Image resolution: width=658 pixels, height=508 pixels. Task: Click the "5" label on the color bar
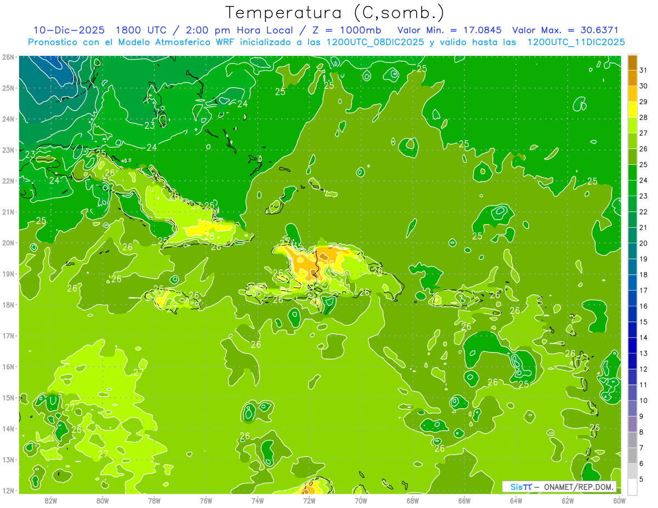click(642, 479)
